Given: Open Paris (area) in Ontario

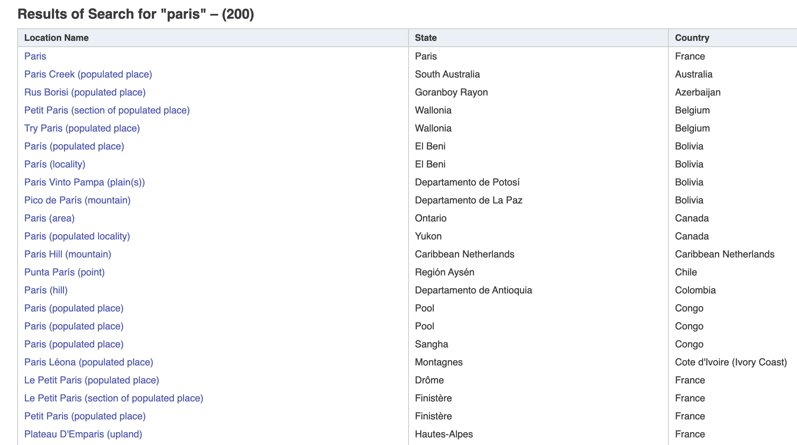Looking at the screenshot, I should tap(49, 218).
